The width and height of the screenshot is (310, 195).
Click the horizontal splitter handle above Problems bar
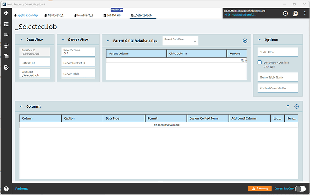click(x=160, y=182)
